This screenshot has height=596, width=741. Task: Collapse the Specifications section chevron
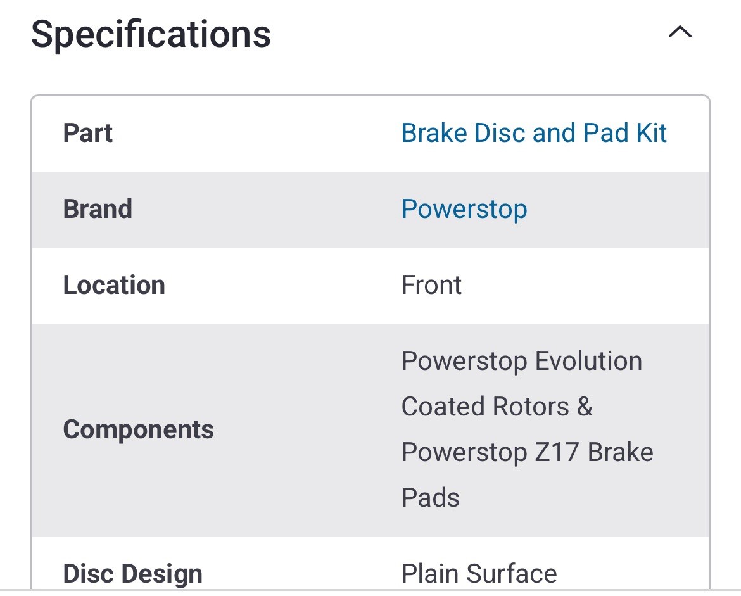680,32
